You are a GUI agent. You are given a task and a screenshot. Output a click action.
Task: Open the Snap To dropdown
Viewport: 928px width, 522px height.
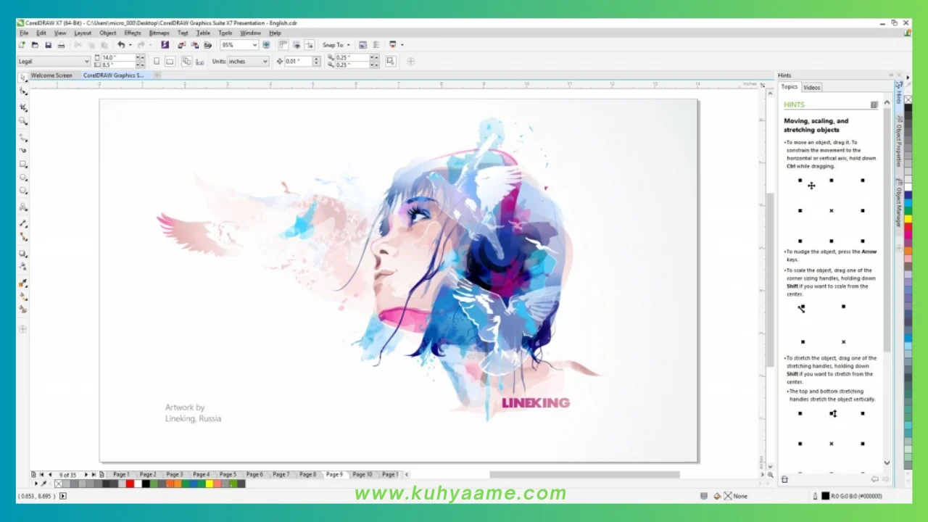(336, 45)
